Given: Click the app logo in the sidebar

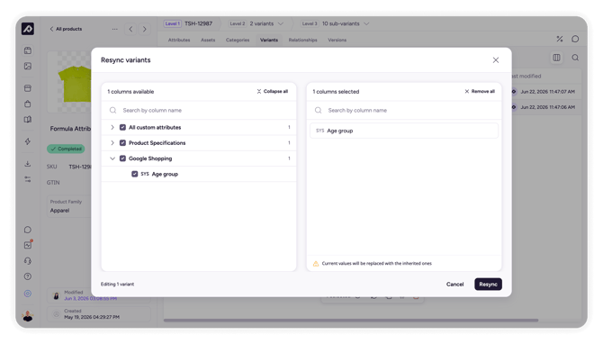Looking at the screenshot, I should pyautogui.click(x=28, y=29).
